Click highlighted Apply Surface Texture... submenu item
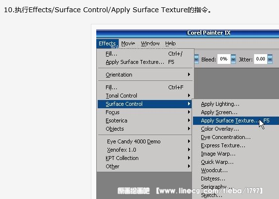 [x=236, y=120]
